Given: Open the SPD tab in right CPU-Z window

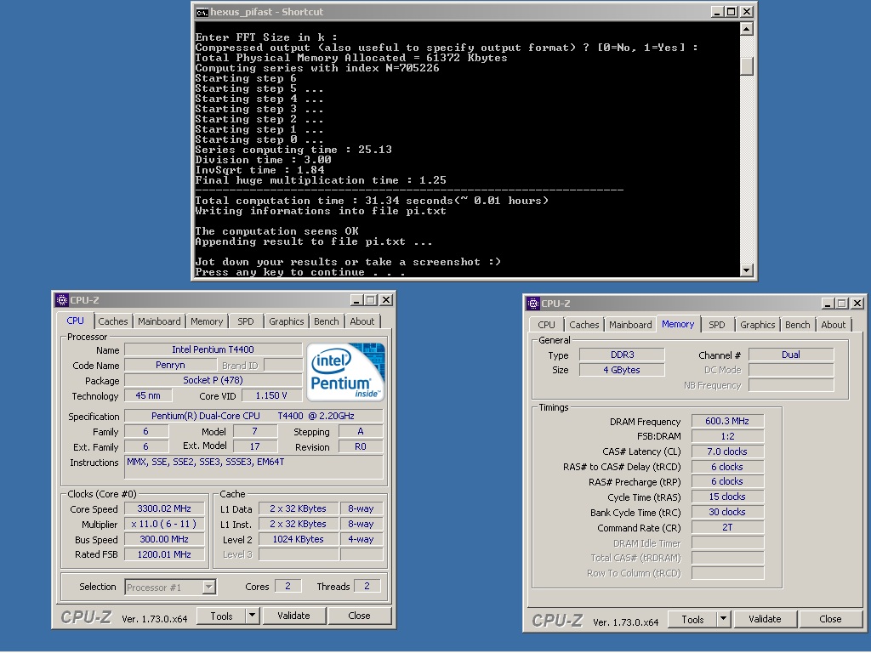Looking at the screenshot, I should pyautogui.click(x=716, y=324).
